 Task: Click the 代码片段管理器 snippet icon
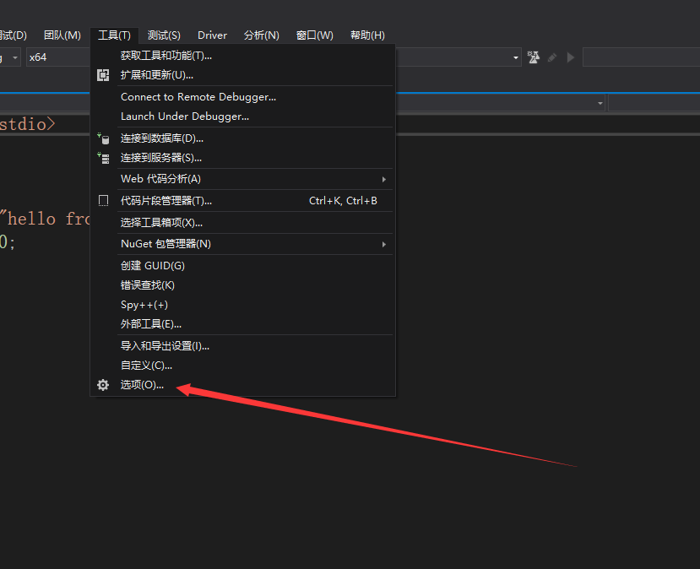[103, 201]
